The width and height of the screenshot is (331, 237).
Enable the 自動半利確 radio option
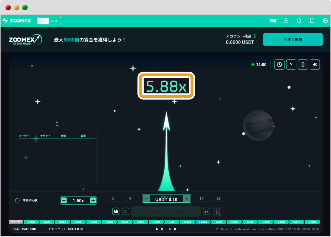pos(17,200)
